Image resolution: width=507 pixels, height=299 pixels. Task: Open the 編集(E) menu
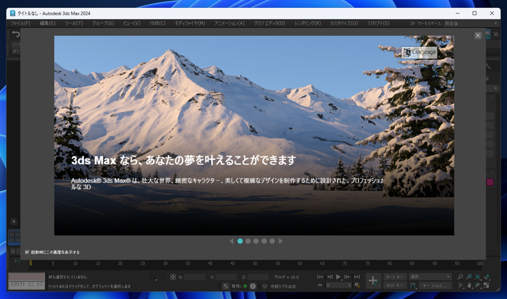47,23
